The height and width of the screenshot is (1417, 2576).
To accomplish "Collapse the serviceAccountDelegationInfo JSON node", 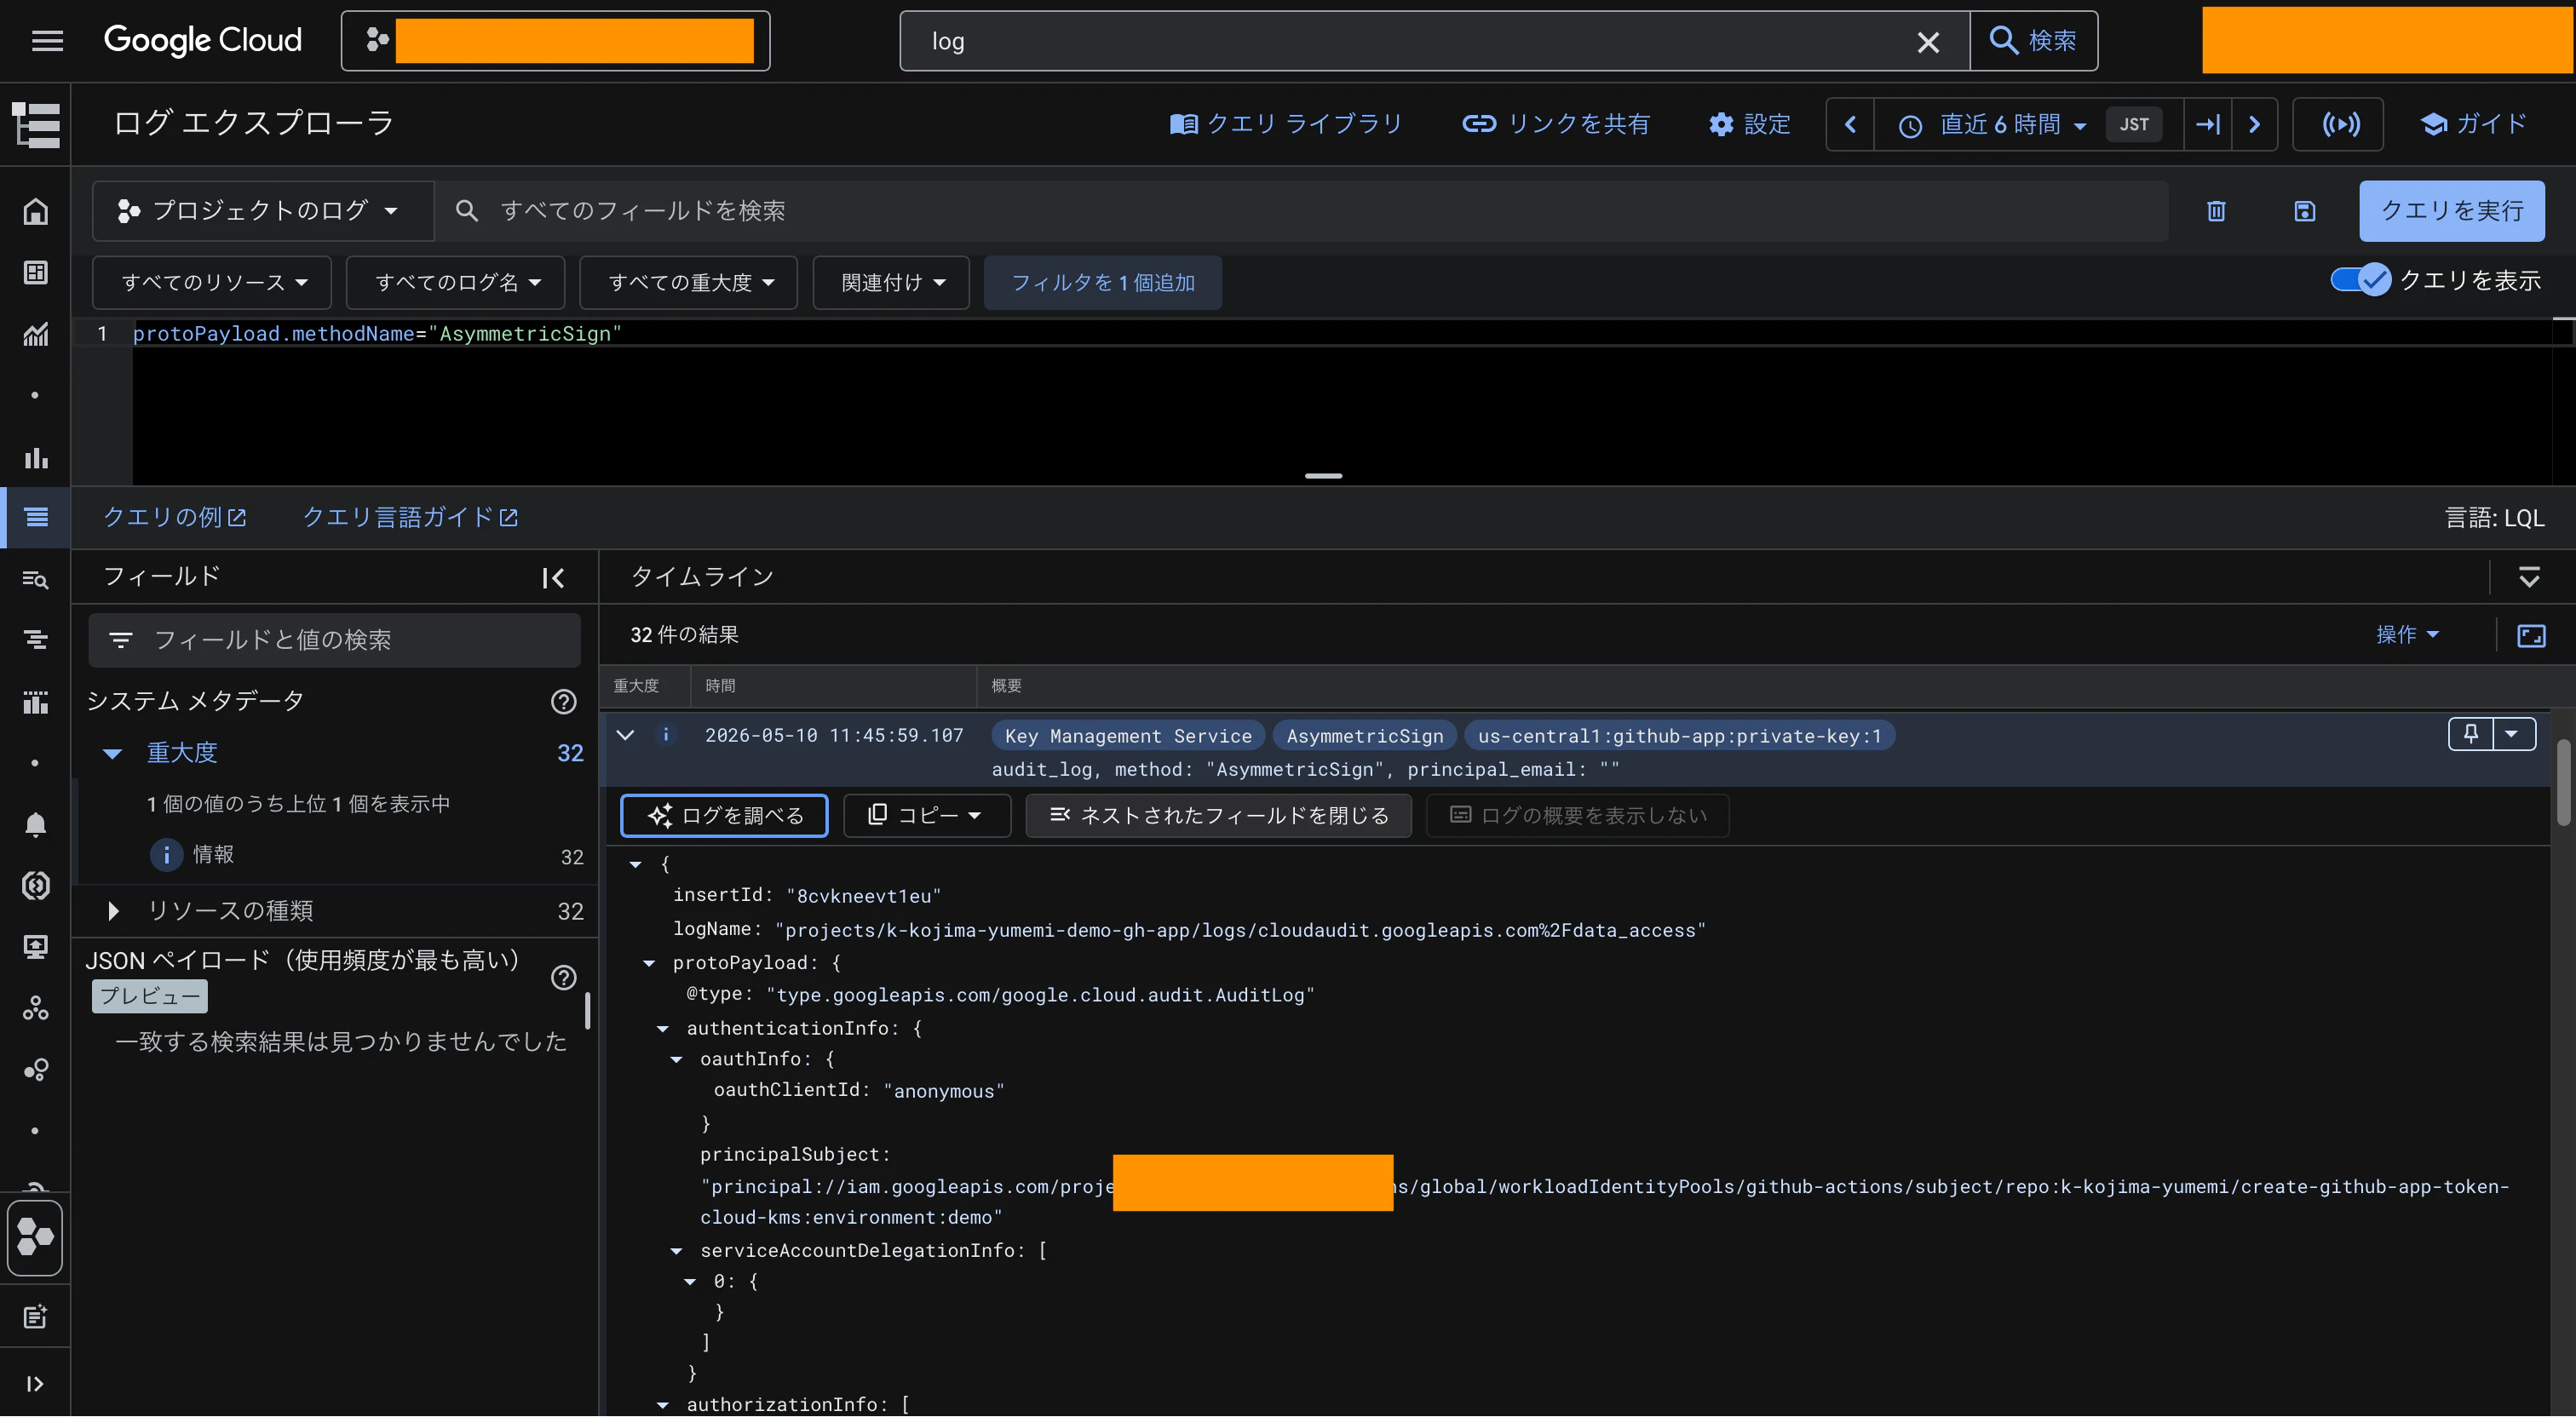I will point(676,1251).
